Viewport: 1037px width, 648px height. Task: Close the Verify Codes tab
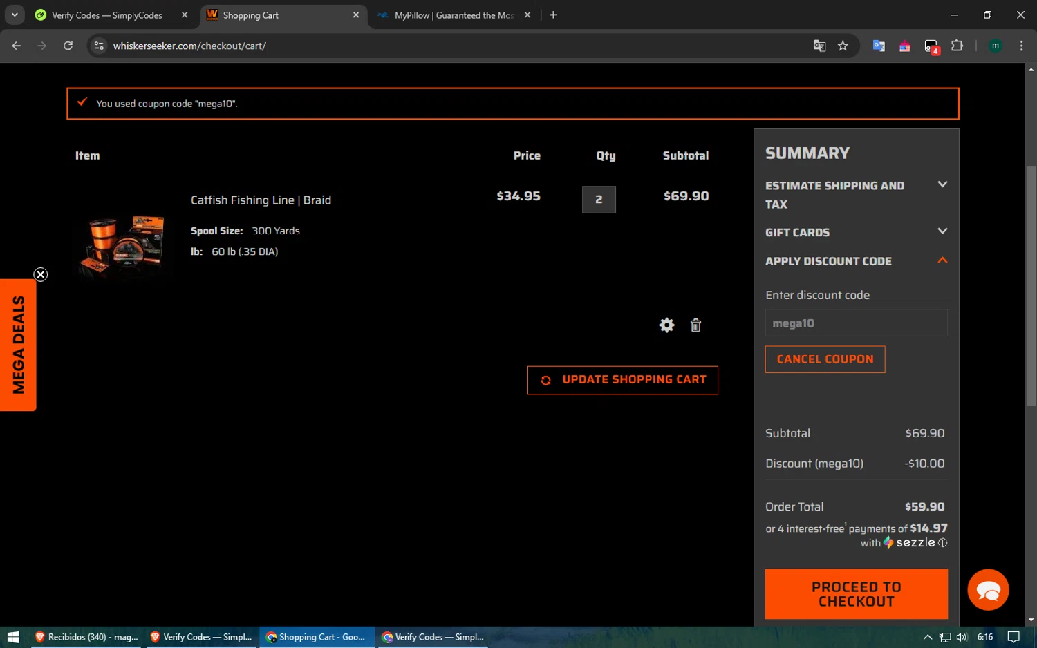[x=185, y=15]
